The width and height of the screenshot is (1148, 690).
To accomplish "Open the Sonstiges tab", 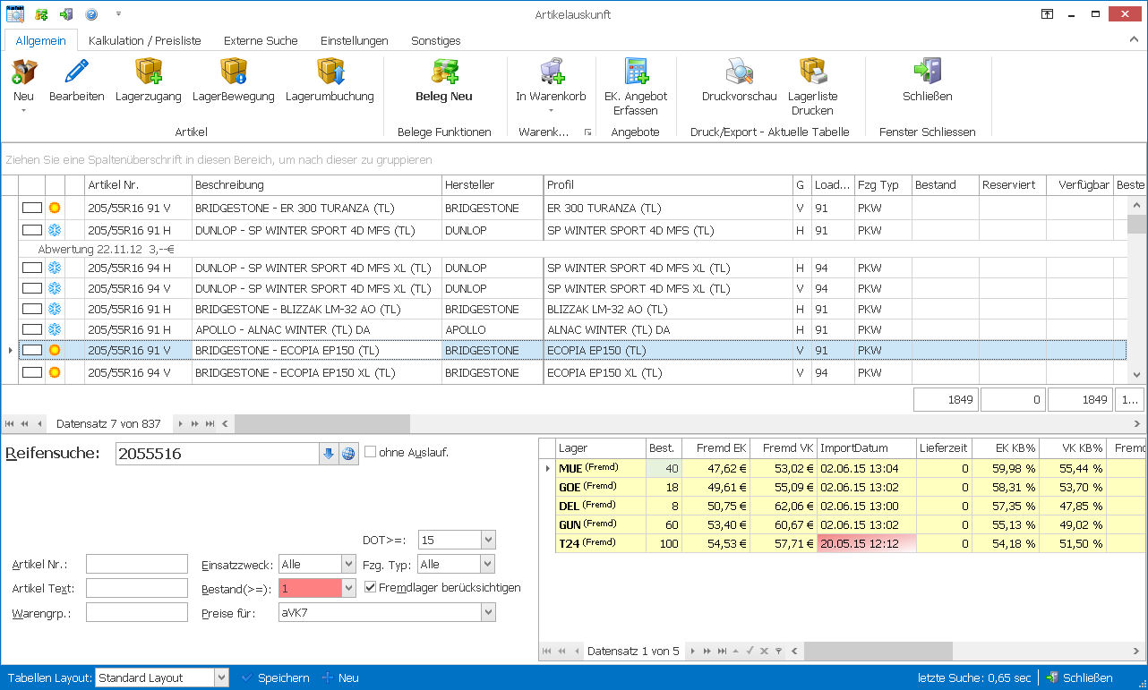I will pos(435,40).
